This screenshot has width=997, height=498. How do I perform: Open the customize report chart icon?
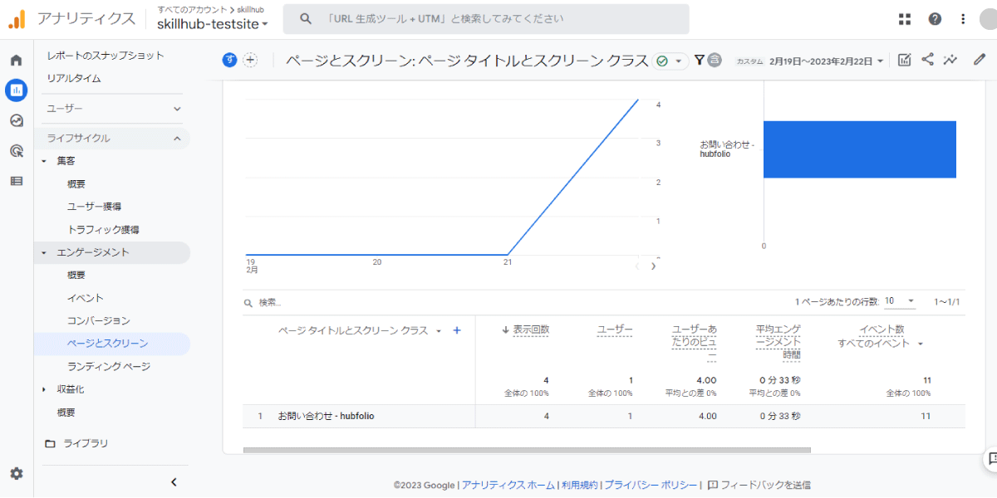[905, 60]
